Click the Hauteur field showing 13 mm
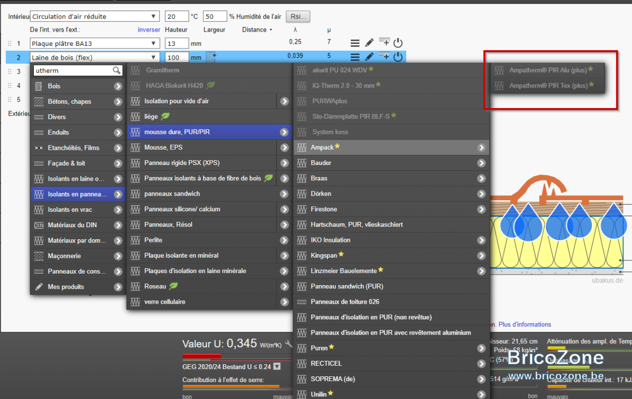Screen dimensions: 632x399 click(177, 43)
